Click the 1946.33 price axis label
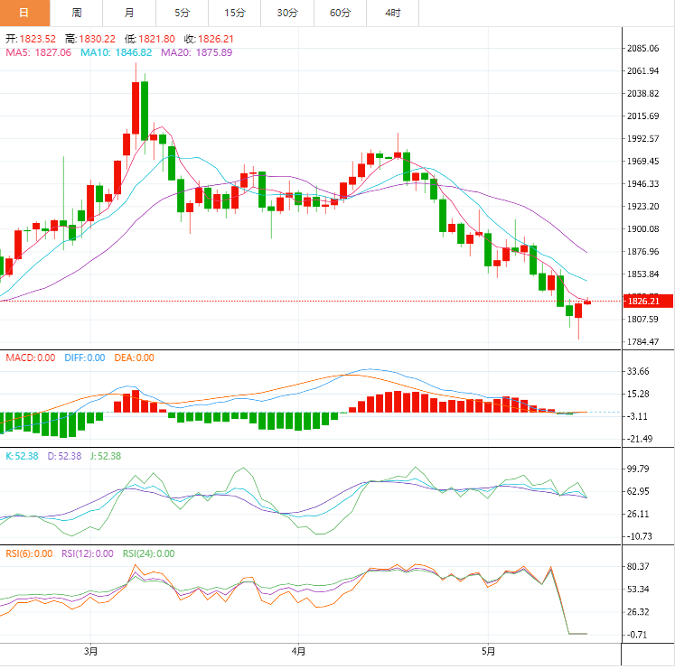 pos(643,183)
